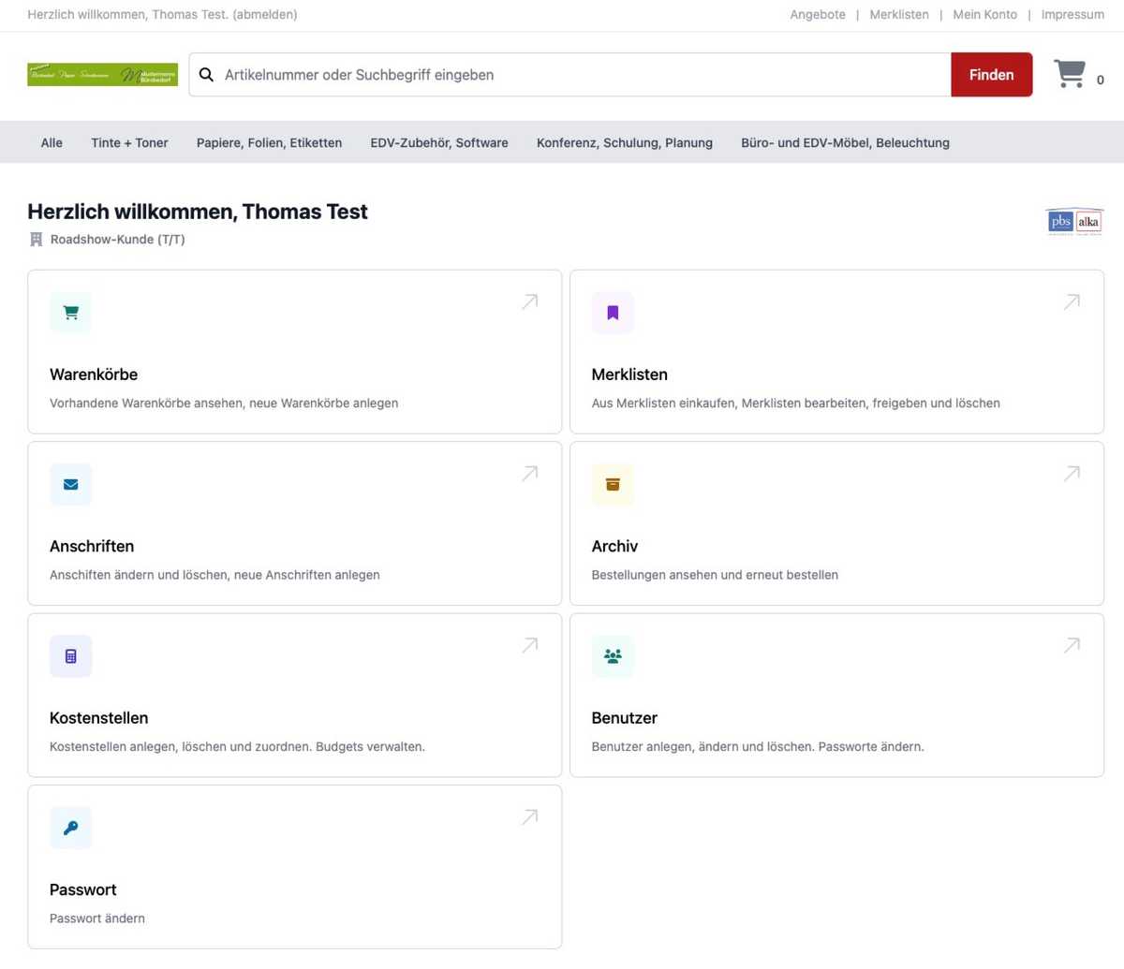
Task: Click the Benutzer anlegen, ändern und löschen description
Action: 758,747
